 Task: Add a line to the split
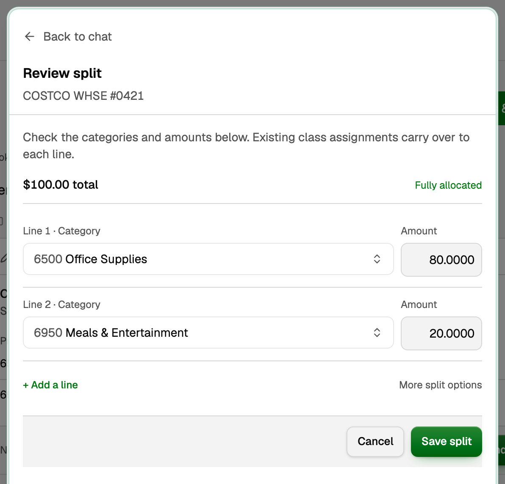coord(50,385)
